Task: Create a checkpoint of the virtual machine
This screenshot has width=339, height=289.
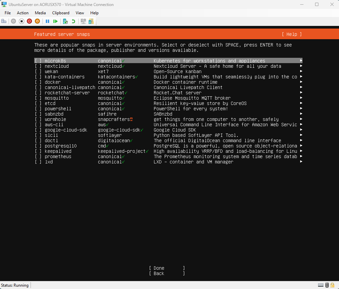Action: tap(65, 21)
